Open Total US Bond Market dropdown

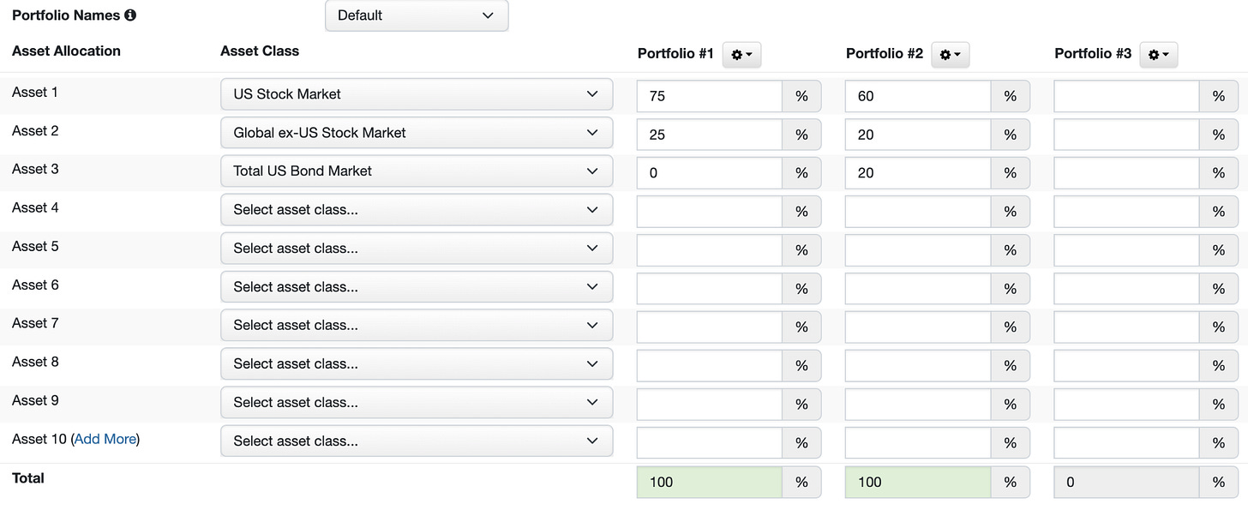click(417, 171)
